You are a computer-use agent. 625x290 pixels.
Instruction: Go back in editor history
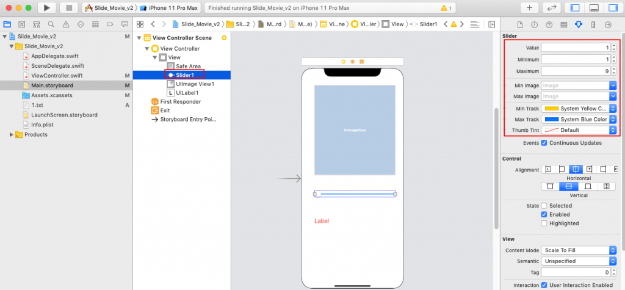153,24
